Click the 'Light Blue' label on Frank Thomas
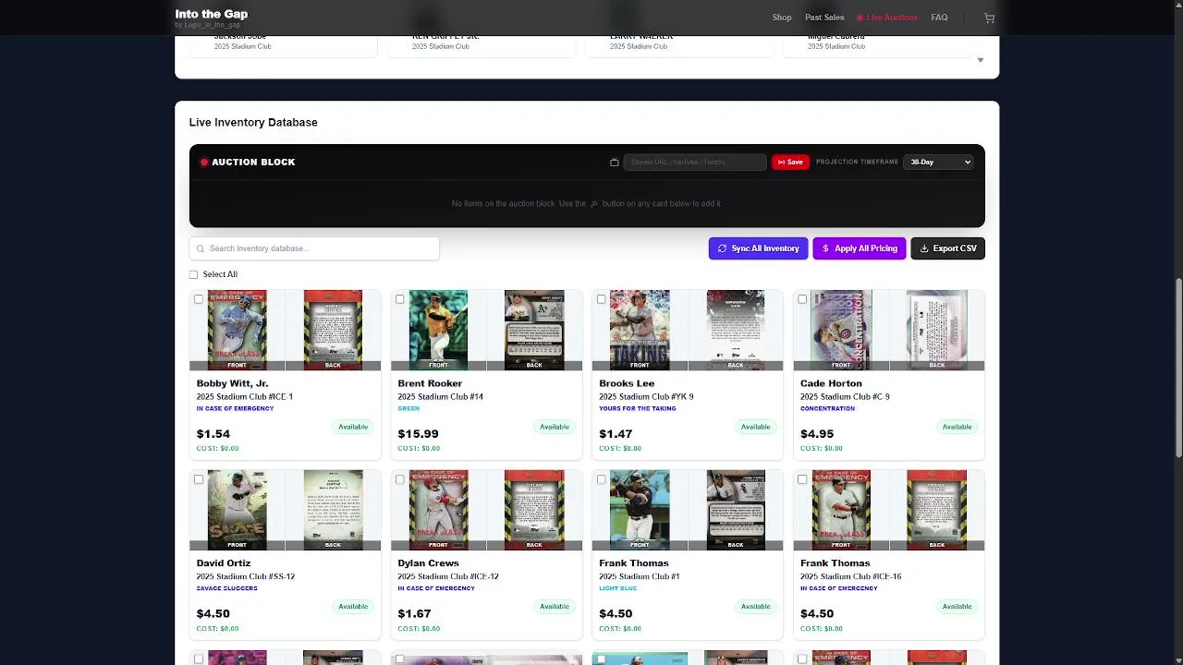1183x665 pixels. (x=617, y=588)
